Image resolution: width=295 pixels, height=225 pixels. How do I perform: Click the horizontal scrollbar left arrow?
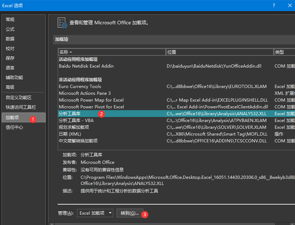52,224
